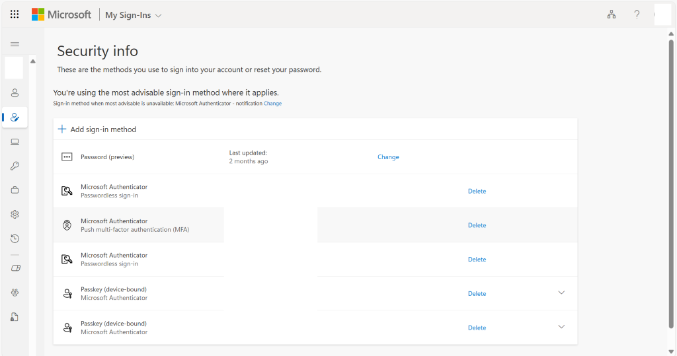Image resolution: width=677 pixels, height=356 pixels.
Task: Expand the first Passkey (device-bound) row chevron
Action: point(561,293)
